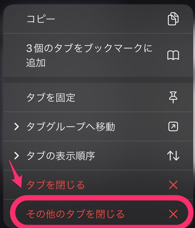Screen dimensions: 195x228
Task: Select the コピー menu entry
Action: click(x=98, y=19)
